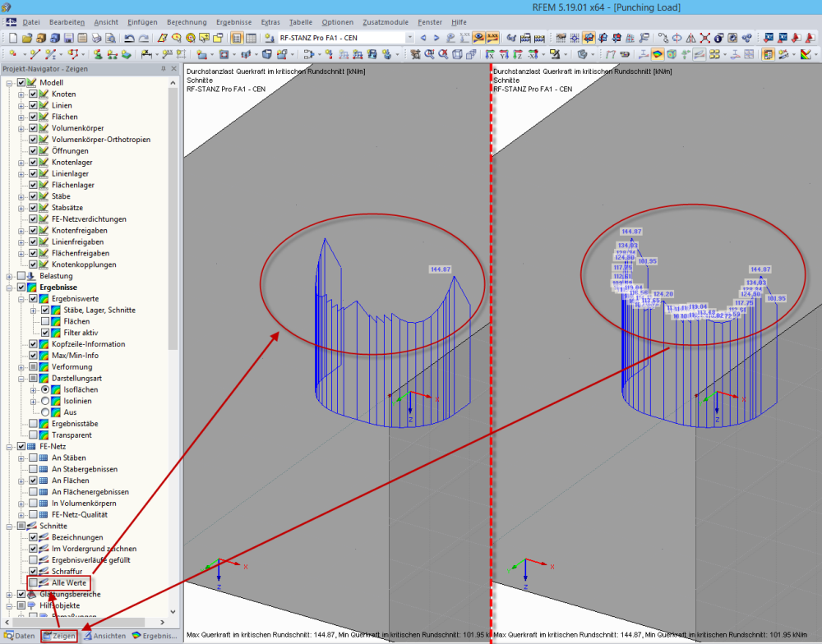Enable Ergebnisverläufe gefüllt checkbox
Image resolution: width=822 pixels, height=644 pixels.
pyautogui.click(x=33, y=560)
